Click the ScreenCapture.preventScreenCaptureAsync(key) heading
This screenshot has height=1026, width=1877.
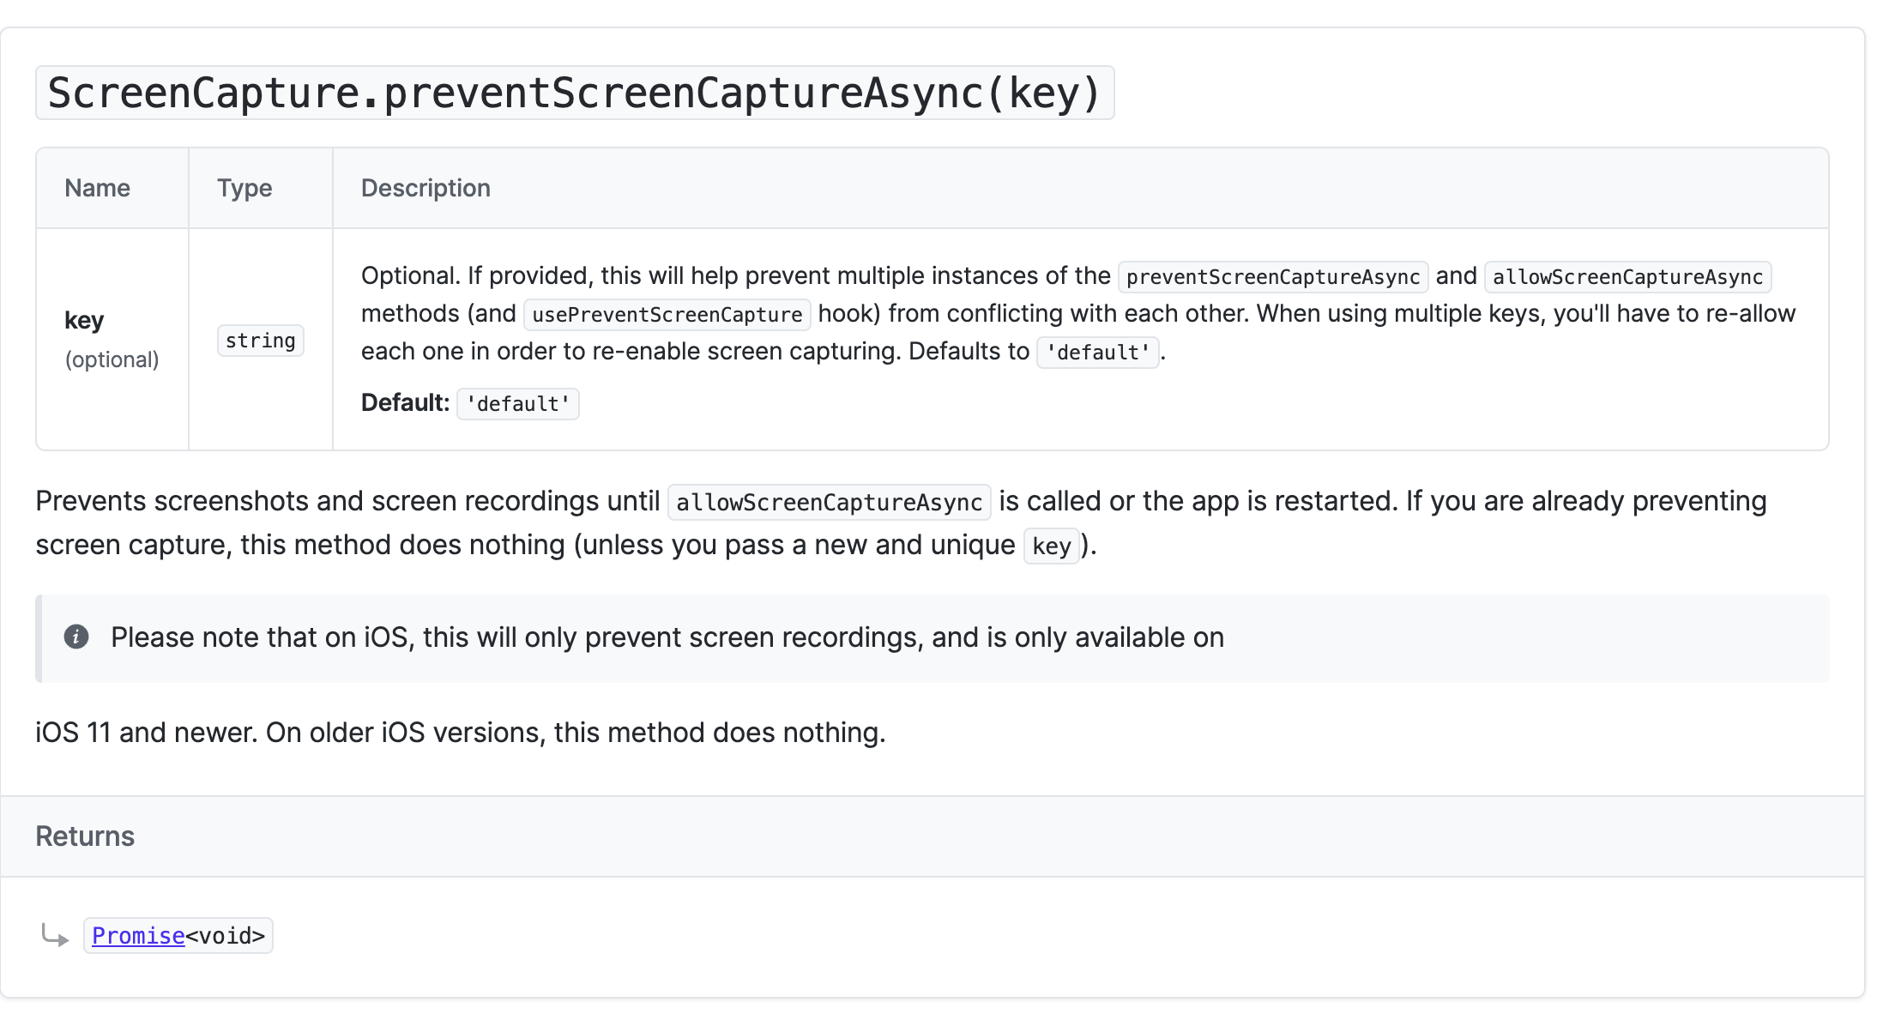(574, 93)
